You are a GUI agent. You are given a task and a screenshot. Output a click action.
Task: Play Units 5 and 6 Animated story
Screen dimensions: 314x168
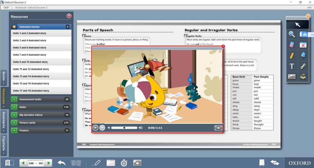[x=41, y=48]
